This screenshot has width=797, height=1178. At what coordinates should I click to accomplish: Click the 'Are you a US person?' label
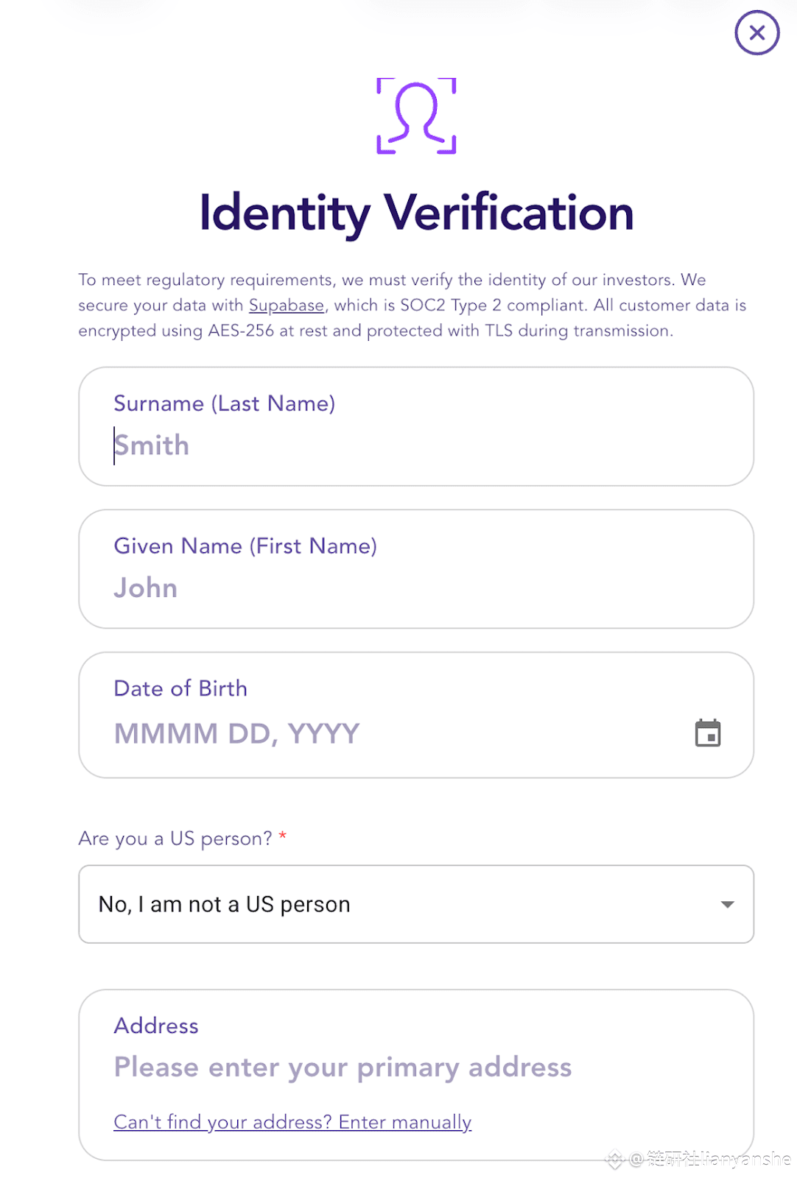(175, 839)
